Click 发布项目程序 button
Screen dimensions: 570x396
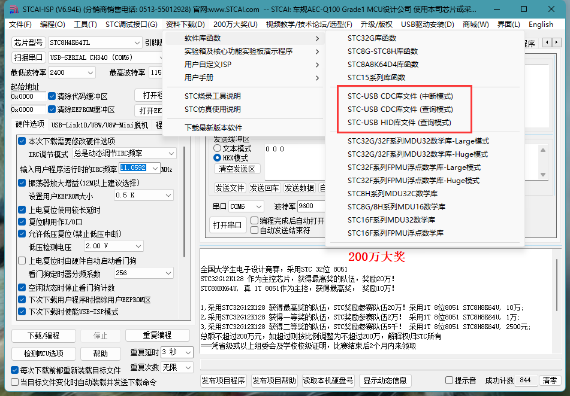pos(224,380)
